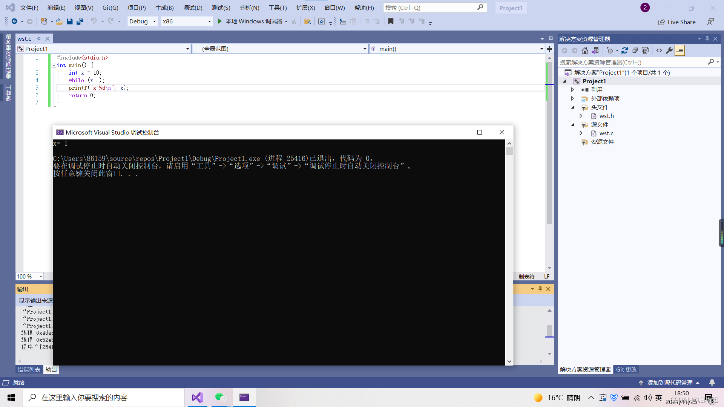This screenshot has height=407, width=724.
Task: Click the Live Share button
Action: pos(677,22)
